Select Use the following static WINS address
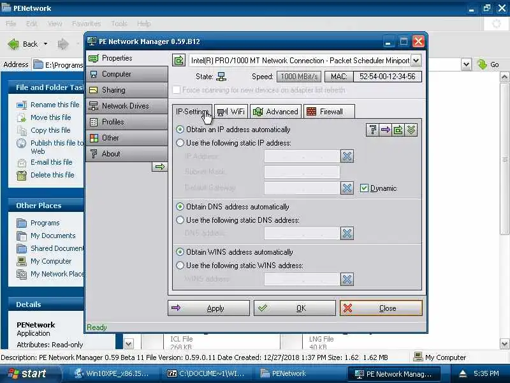The height and width of the screenshot is (383, 510). click(x=240, y=266)
